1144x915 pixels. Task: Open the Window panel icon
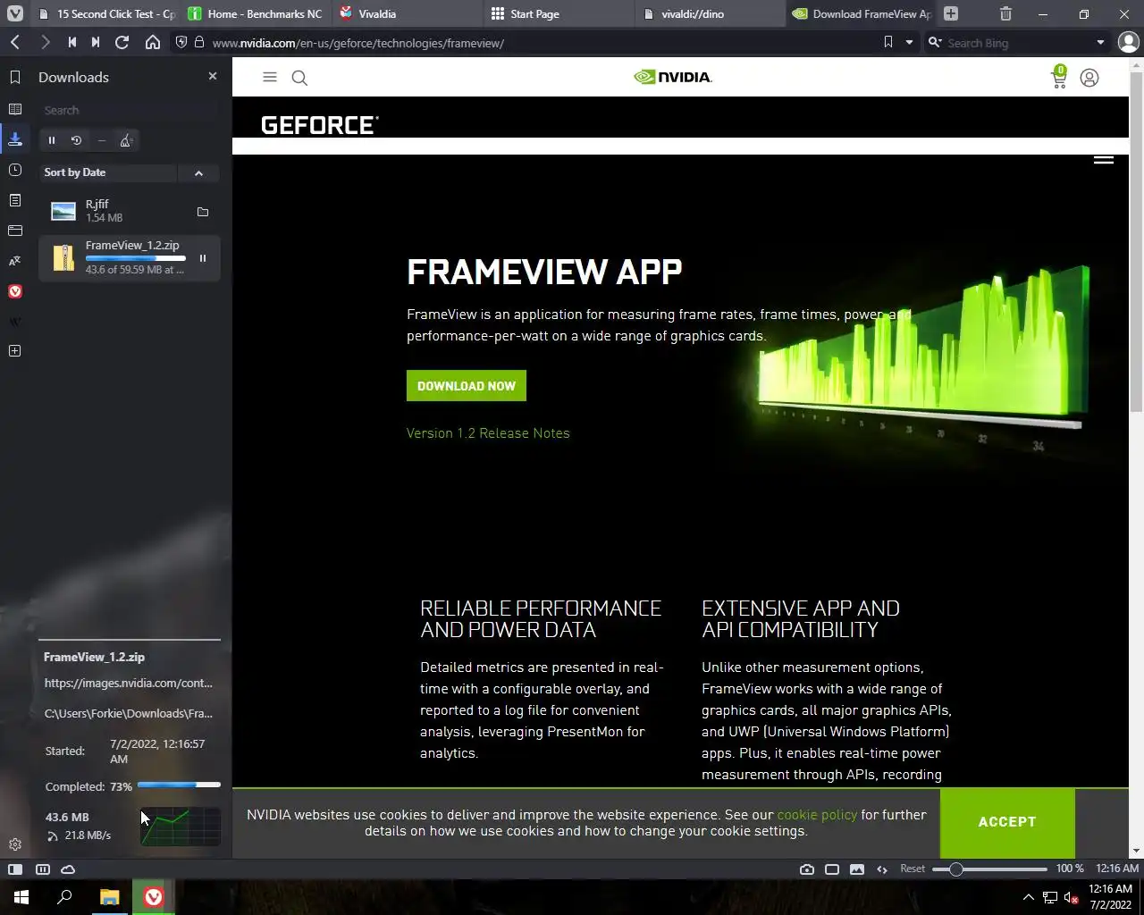click(x=15, y=231)
